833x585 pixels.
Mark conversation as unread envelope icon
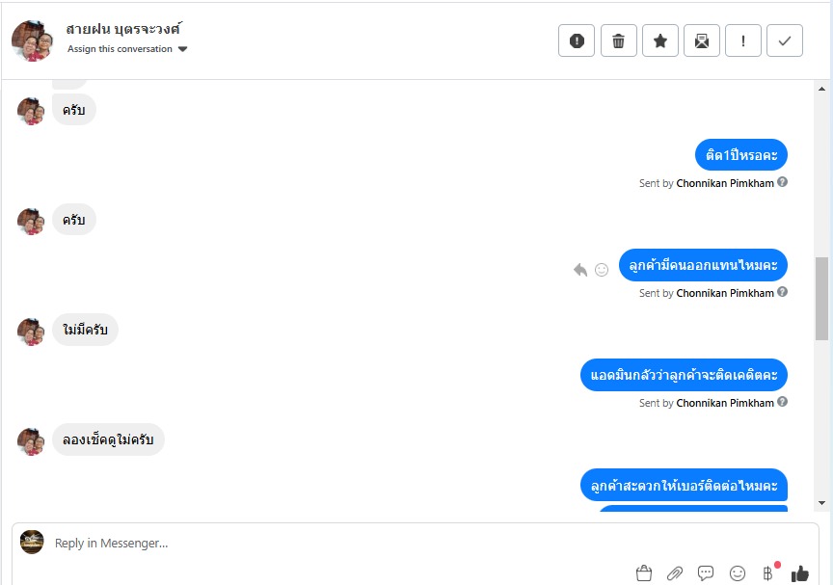coord(702,40)
